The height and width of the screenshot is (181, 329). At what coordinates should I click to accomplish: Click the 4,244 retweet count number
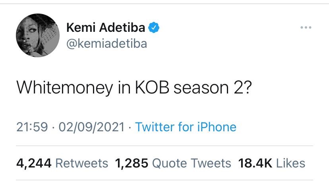33,163
